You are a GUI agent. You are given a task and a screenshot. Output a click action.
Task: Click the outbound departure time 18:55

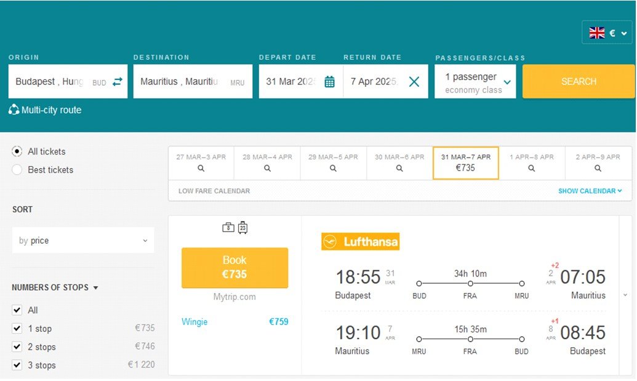tap(358, 278)
